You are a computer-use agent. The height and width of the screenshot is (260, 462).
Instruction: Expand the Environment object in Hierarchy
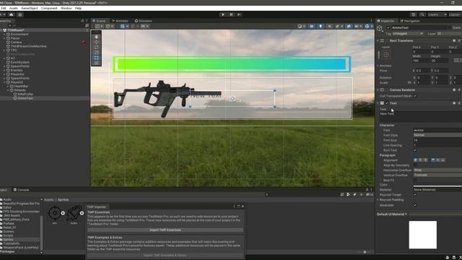4,35
